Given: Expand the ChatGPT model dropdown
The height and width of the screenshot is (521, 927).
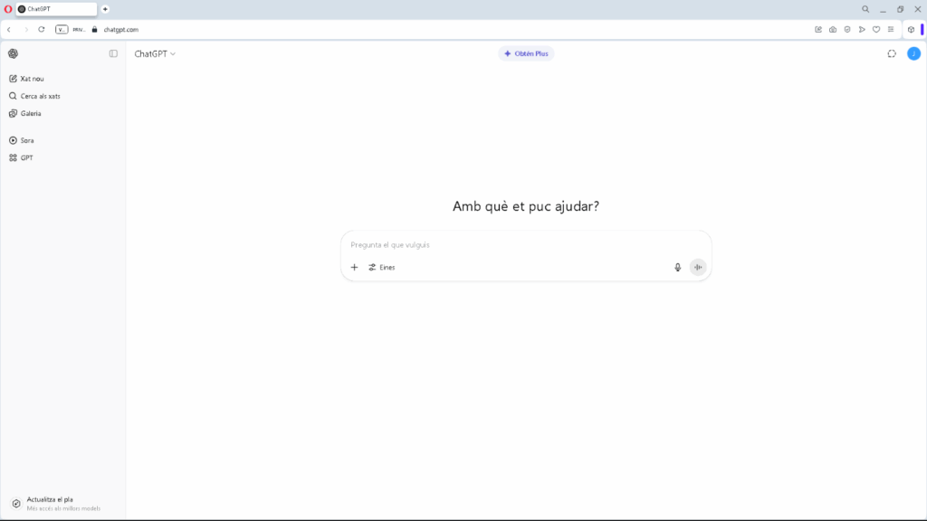Looking at the screenshot, I should click(155, 53).
